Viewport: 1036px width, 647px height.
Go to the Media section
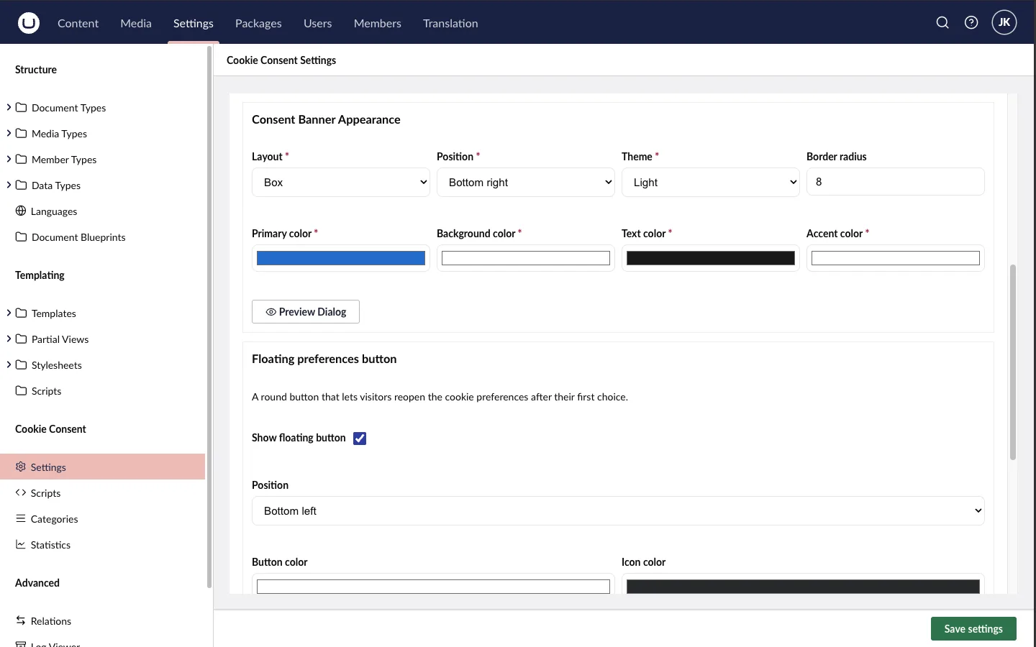[136, 23]
